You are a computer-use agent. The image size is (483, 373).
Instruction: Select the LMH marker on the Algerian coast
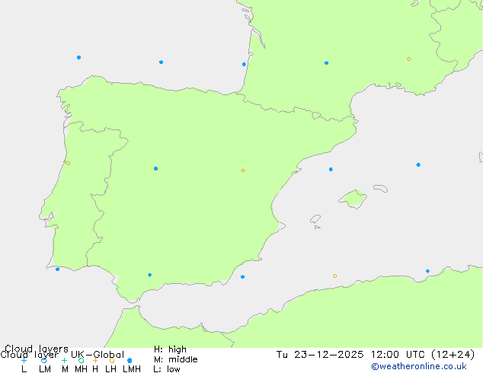pyautogui.click(x=427, y=271)
